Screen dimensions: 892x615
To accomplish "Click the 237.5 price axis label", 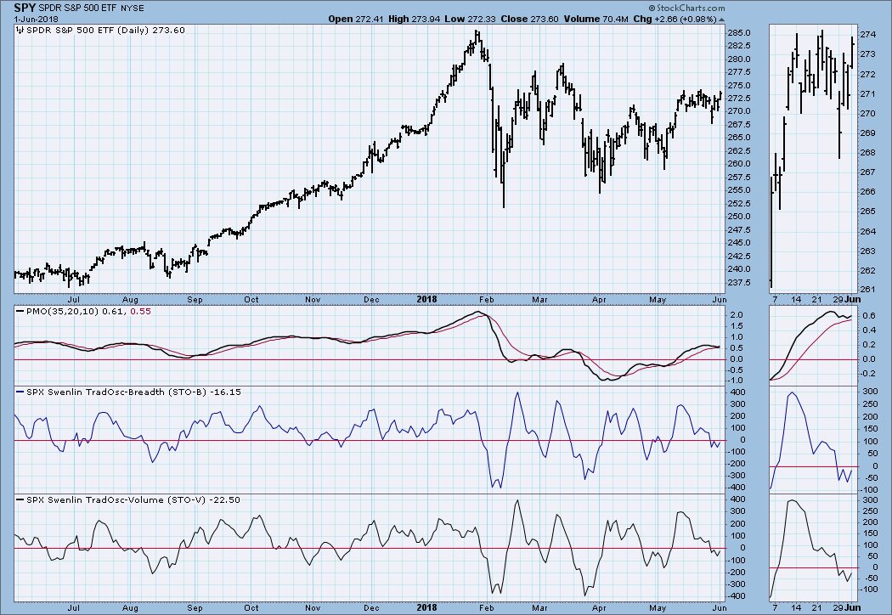I will click(x=738, y=283).
